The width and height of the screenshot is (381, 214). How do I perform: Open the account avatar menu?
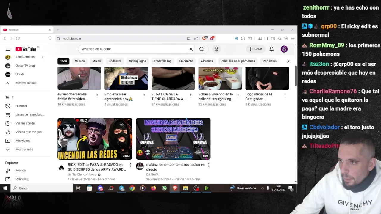pos(284,49)
